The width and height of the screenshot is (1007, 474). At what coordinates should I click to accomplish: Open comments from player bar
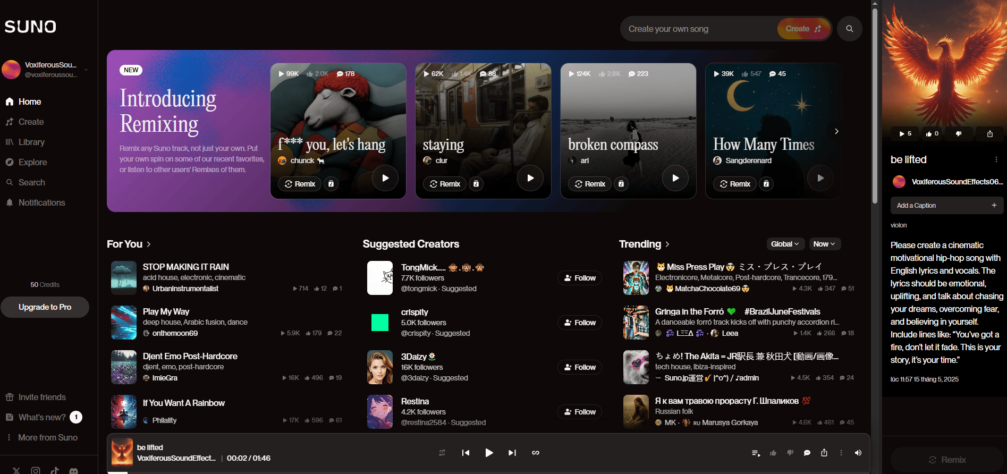[x=807, y=453]
